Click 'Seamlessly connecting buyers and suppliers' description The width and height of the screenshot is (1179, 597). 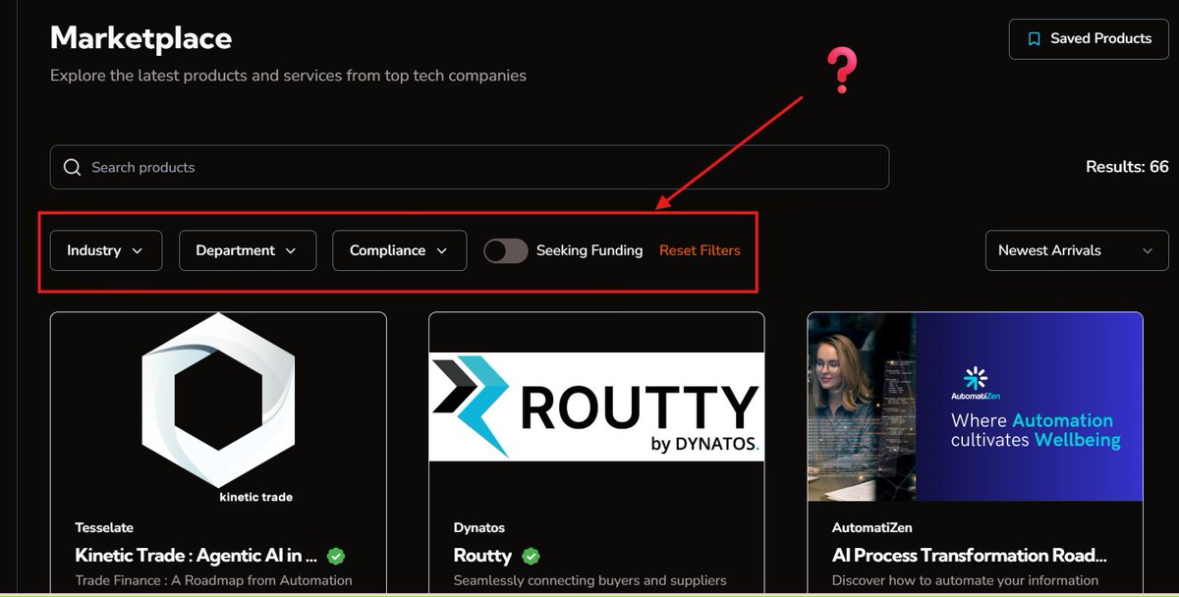pos(590,580)
